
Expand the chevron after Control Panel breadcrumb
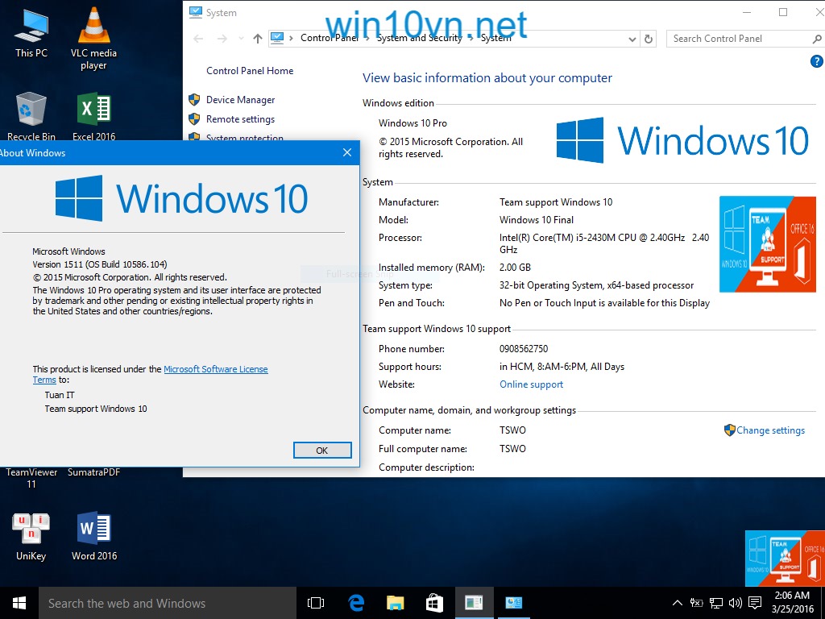tap(367, 38)
